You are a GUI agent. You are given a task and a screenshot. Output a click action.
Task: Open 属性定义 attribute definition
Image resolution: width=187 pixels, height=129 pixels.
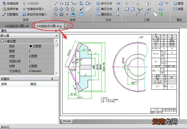[x=104, y=14]
